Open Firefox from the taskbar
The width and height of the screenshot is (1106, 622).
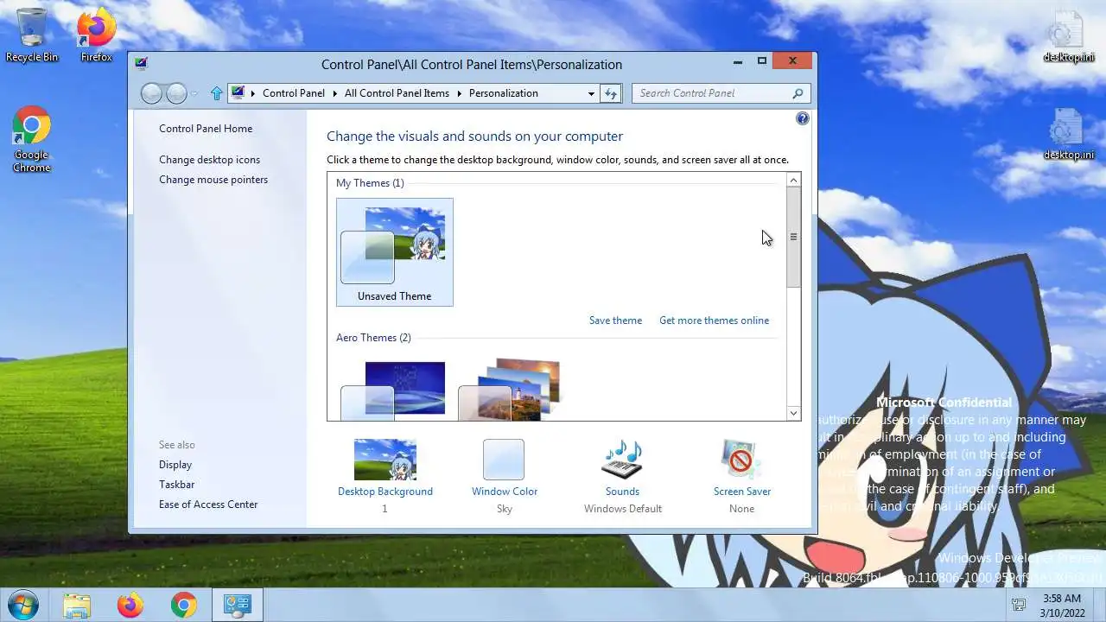pyautogui.click(x=130, y=606)
